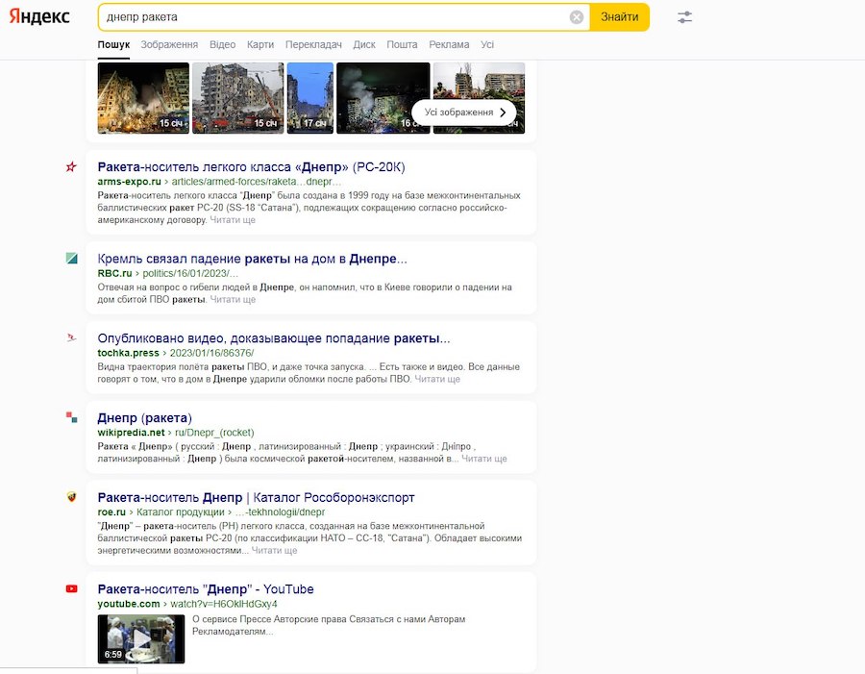Switch to the Відео tab
The width and height of the screenshot is (865, 674).
tap(222, 44)
